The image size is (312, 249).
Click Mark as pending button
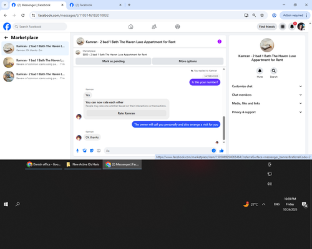click(114, 61)
